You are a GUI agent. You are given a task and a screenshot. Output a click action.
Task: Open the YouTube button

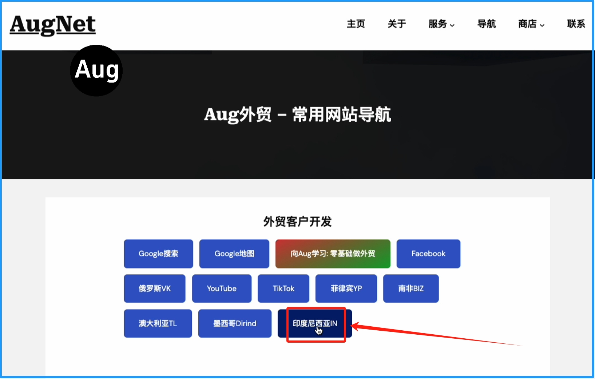(x=222, y=289)
